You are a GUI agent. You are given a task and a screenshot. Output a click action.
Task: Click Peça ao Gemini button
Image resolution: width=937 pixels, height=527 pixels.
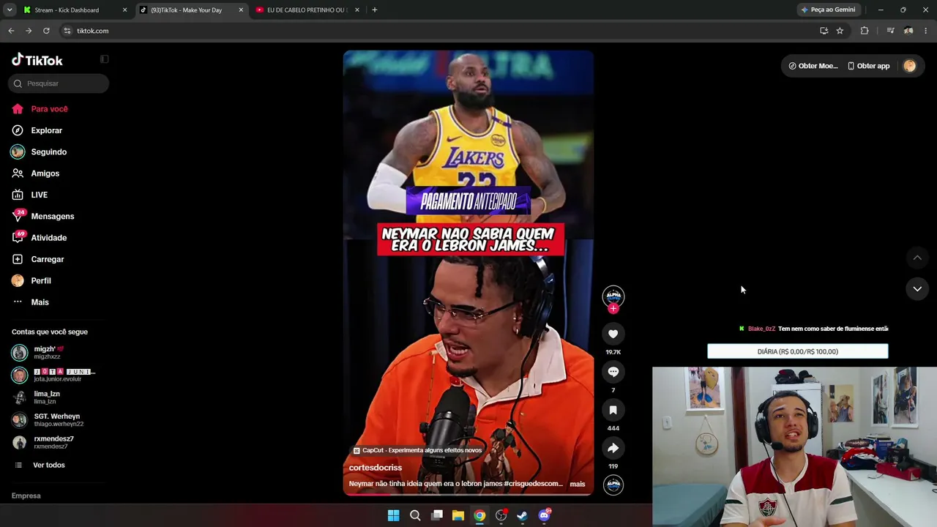click(x=829, y=10)
